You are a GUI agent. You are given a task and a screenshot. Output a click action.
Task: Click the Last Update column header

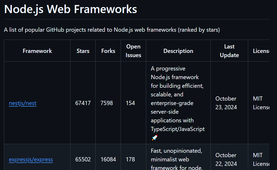229,51
